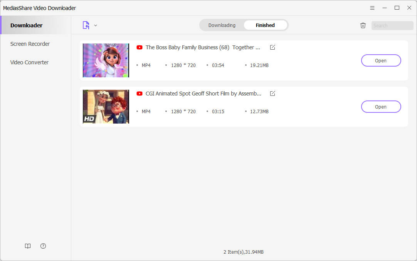Click the 2 Item(s),31.94MB status text
The width and height of the screenshot is (417, 261).
(243, 252)
